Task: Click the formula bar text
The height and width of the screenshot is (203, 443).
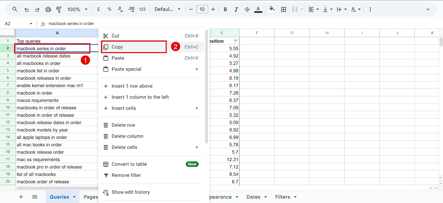Action: [x=71, y=24]
